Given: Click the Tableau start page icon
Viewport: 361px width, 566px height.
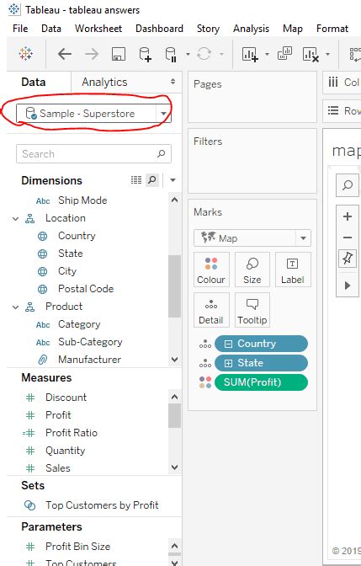Looking at the screenshot, I should (25, 54).
